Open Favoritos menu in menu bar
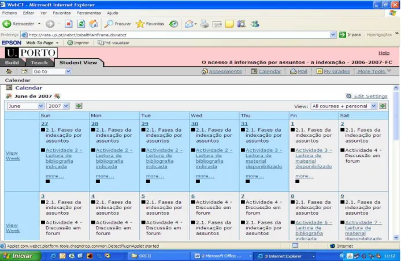The image size is (401, 261). [x=62, y=13]
